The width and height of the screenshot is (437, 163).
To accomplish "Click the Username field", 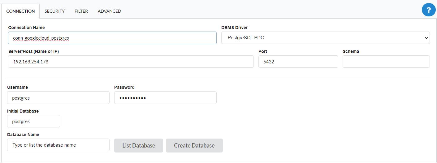I will point(58,98).
